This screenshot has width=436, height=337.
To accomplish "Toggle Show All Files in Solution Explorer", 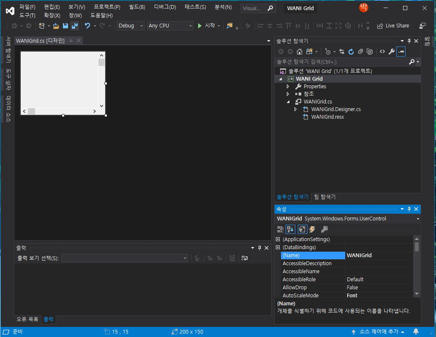I will (370, 52).
